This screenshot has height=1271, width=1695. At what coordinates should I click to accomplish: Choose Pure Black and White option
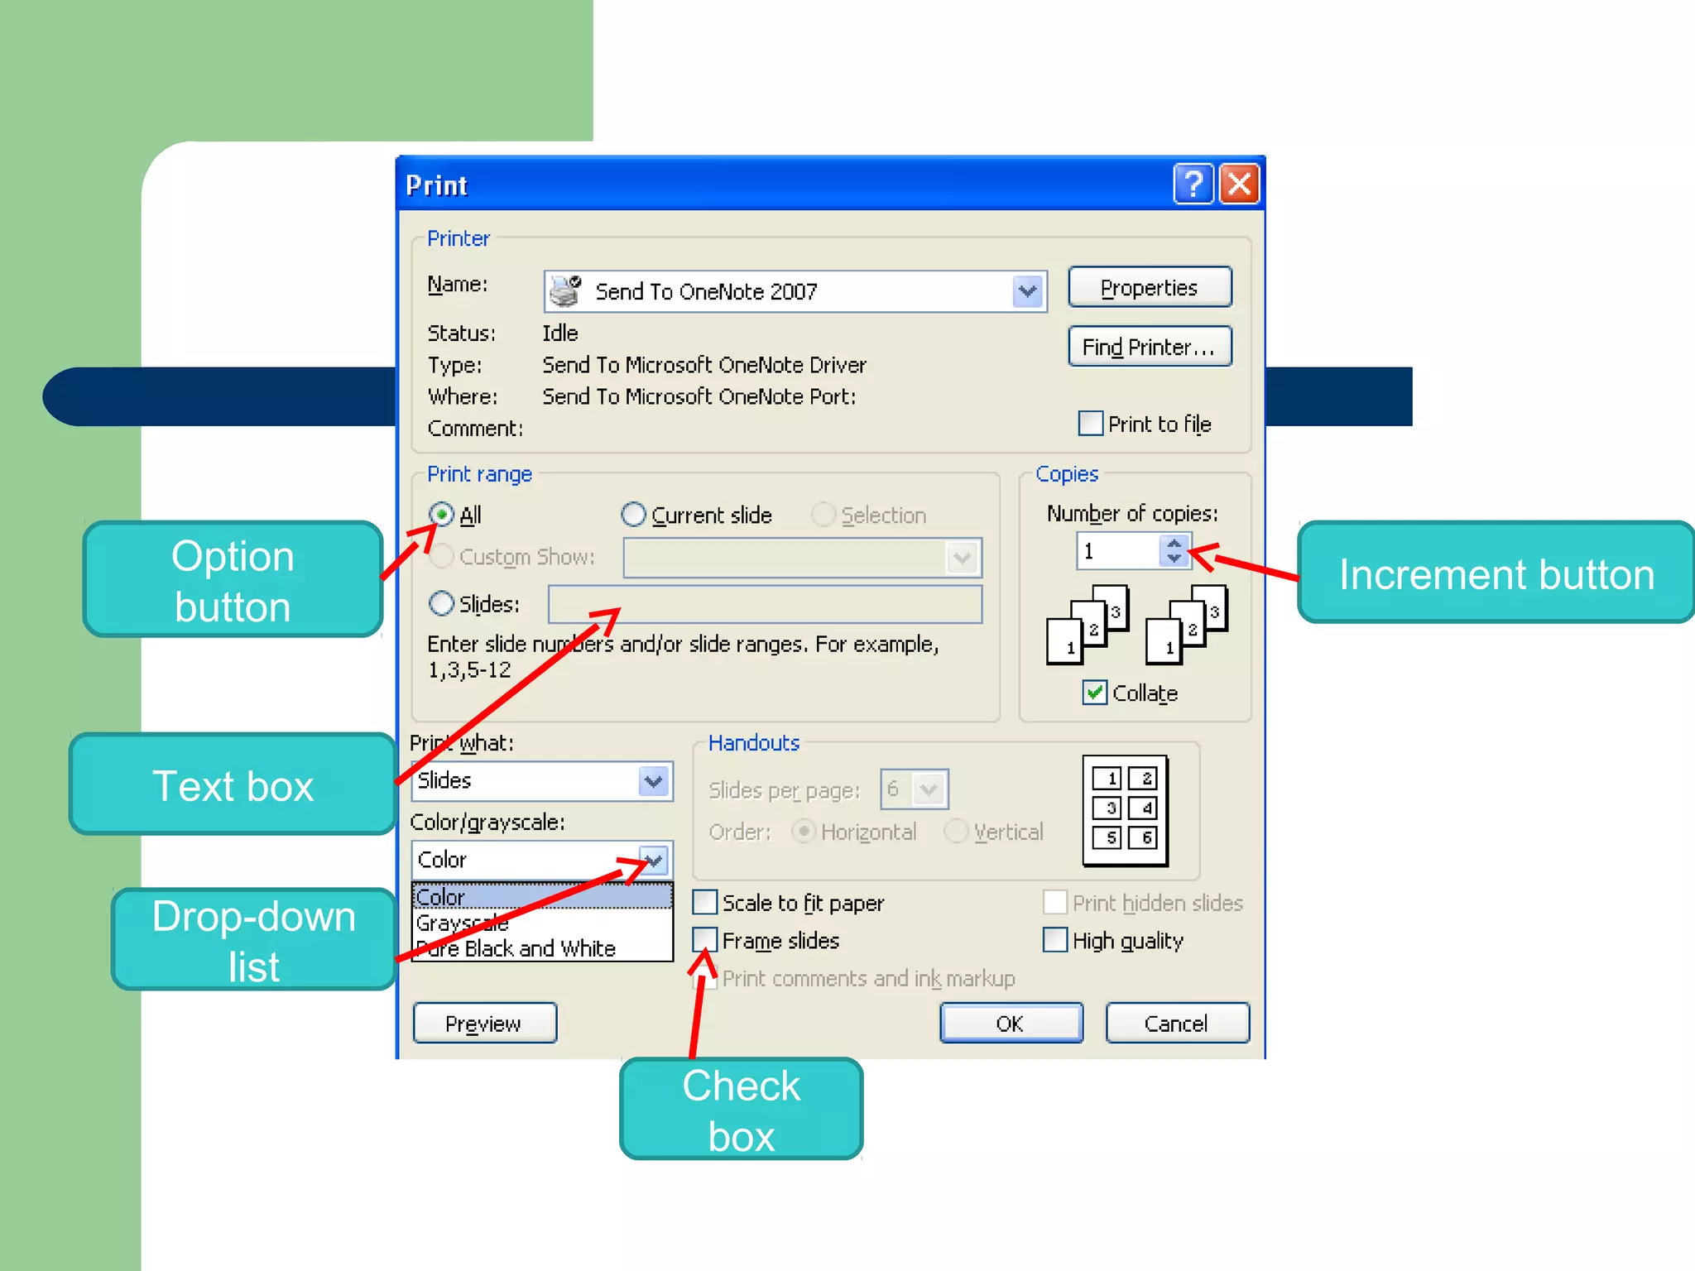(x=542, y=948)
